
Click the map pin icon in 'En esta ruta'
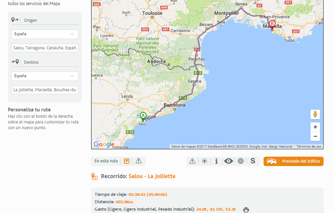127,161
